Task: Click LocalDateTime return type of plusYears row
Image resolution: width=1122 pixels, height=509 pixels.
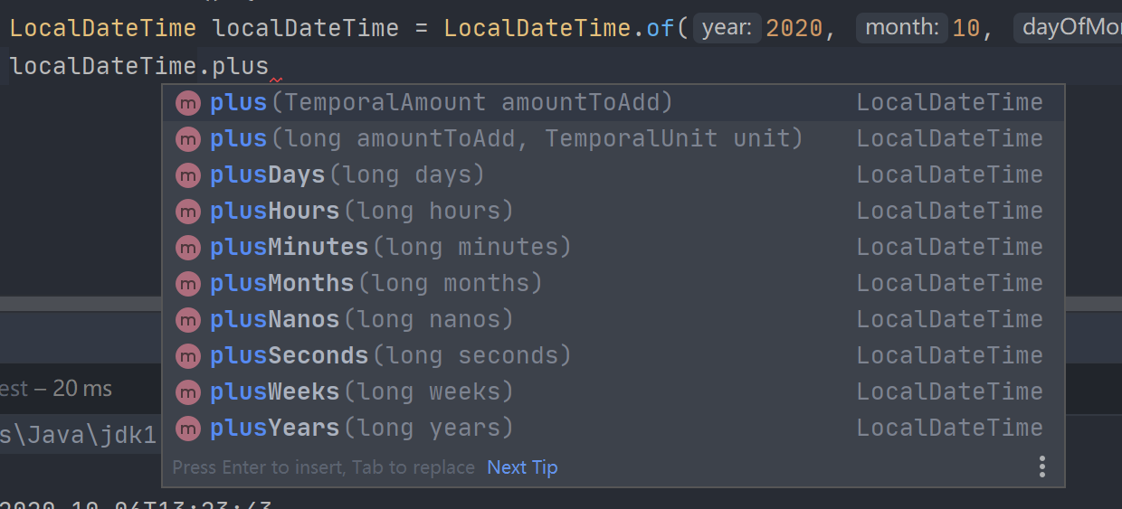Action: 949,428
